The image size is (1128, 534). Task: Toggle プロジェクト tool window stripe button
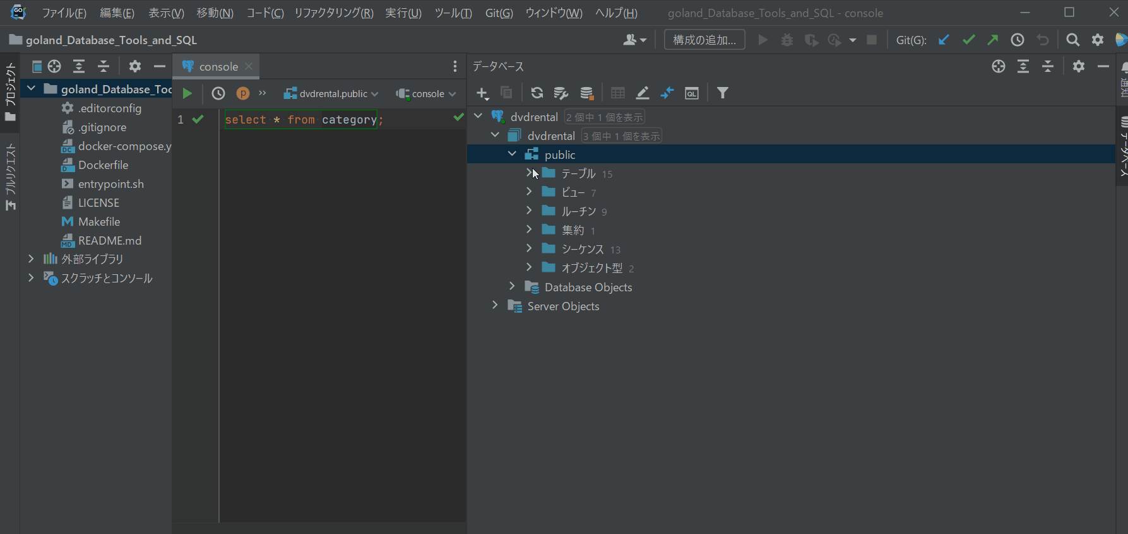pyautogui.click(x=10, y=92)
